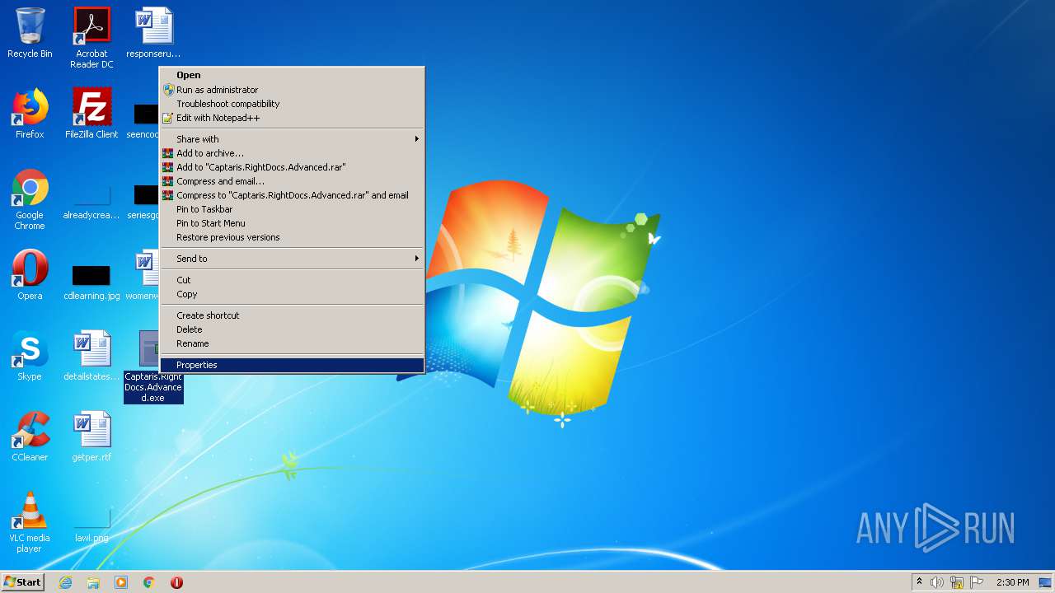Choose Rename in the context menu
The height and width of the screenshot is (593, 1055).
click(x=292, y=343)
